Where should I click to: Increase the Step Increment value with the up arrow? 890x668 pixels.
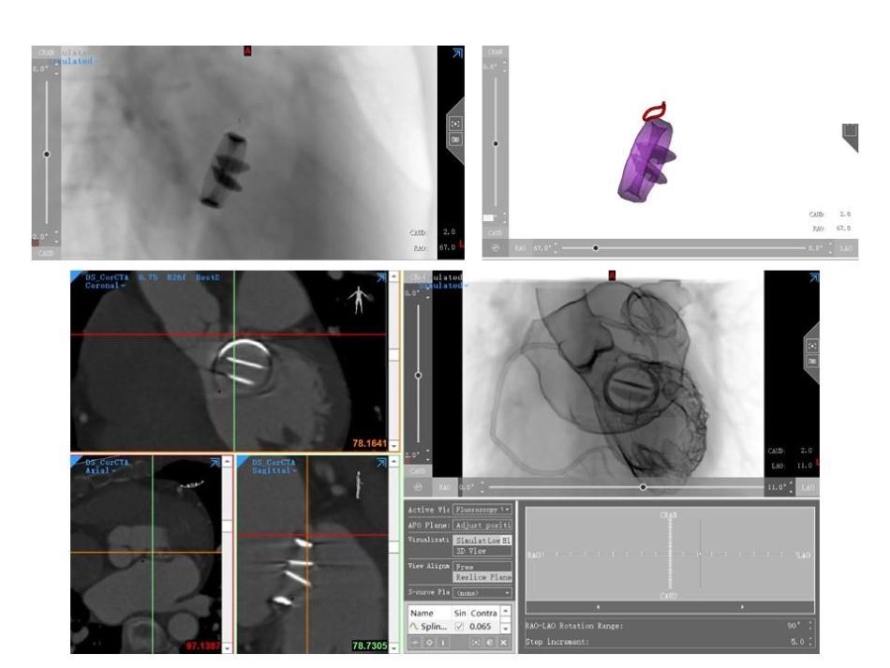(810, 638)
